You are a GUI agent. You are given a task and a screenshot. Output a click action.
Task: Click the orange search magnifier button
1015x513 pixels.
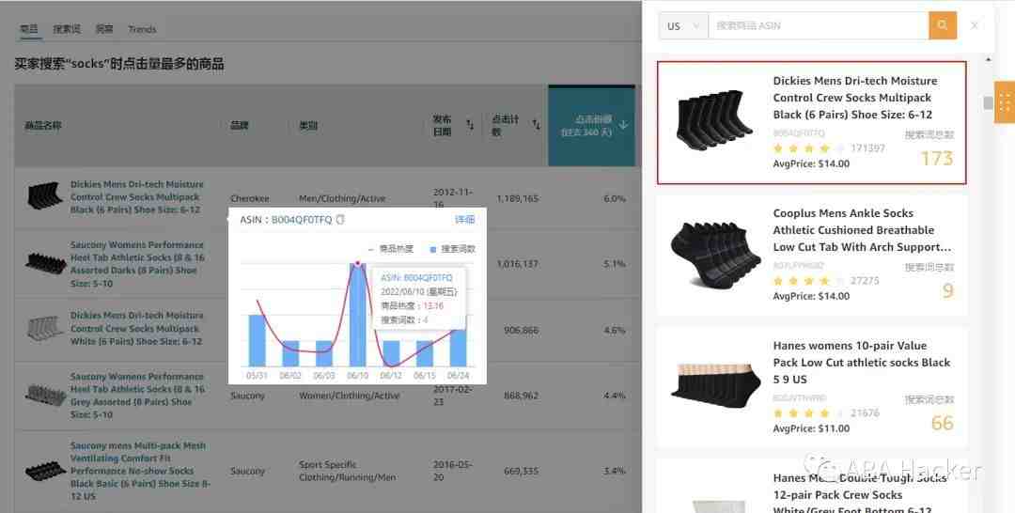[x=943, y=25]
